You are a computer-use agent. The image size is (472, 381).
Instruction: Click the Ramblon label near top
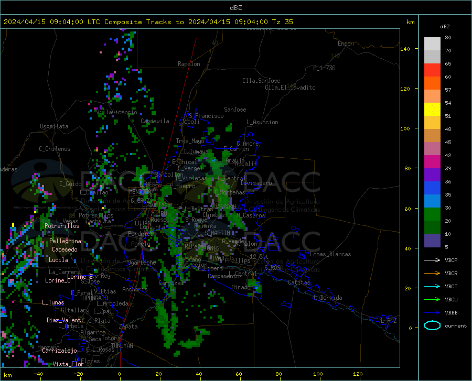pyautogui.click(x=189, y=64)
